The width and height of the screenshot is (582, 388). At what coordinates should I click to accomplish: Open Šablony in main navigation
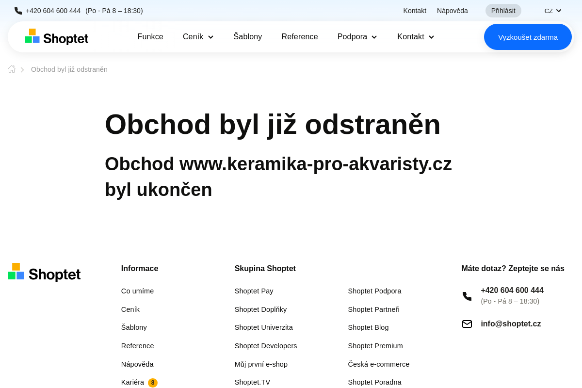pyautogui.click(x=248, y=37)
